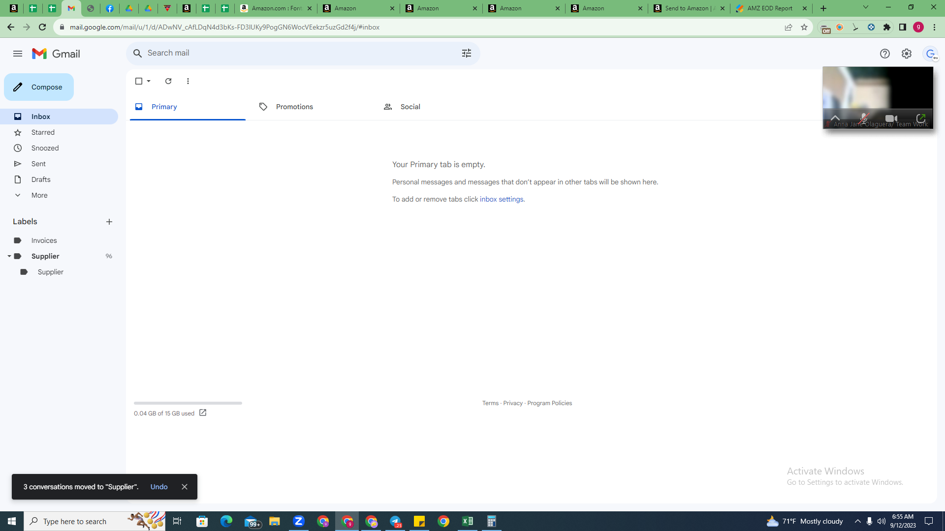Open Excel from the taskbar
Viewport: 945px width, 531px height.
468,521
